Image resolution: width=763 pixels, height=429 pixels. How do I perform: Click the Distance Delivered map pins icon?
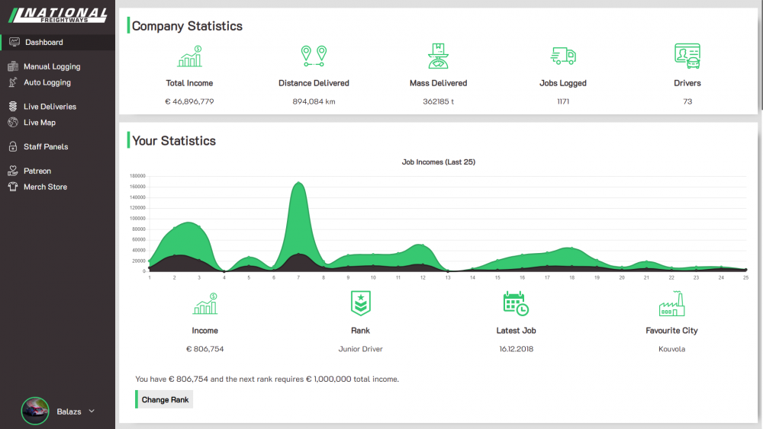(314, 56)
